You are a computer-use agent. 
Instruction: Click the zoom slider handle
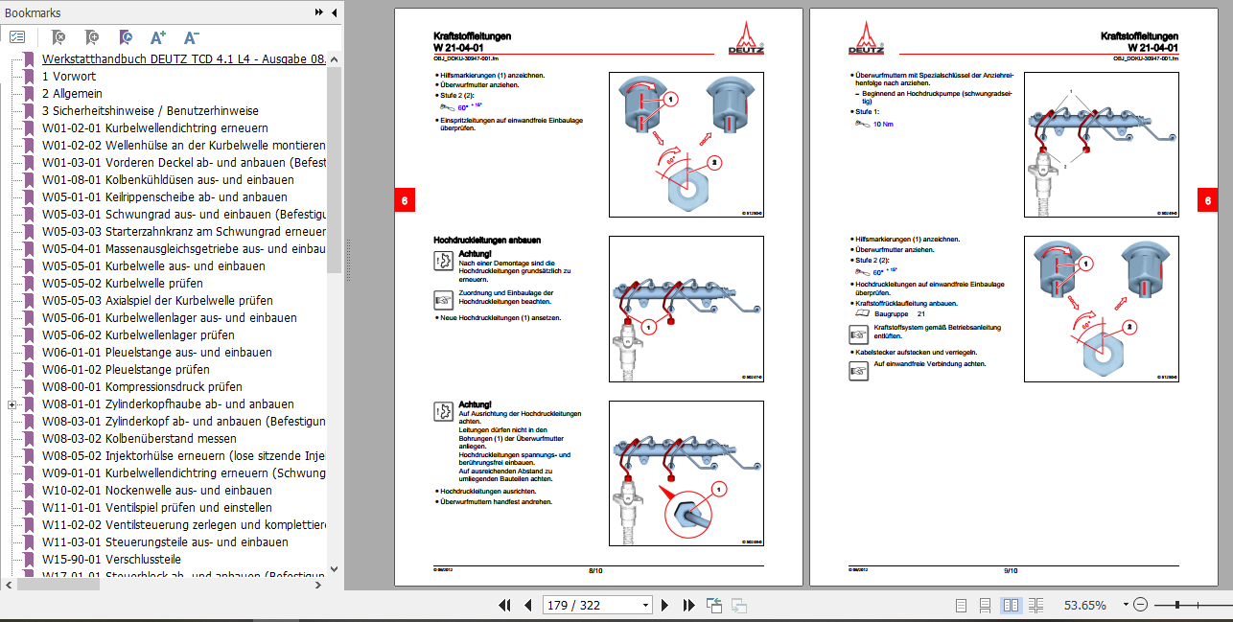[1176, 605]
